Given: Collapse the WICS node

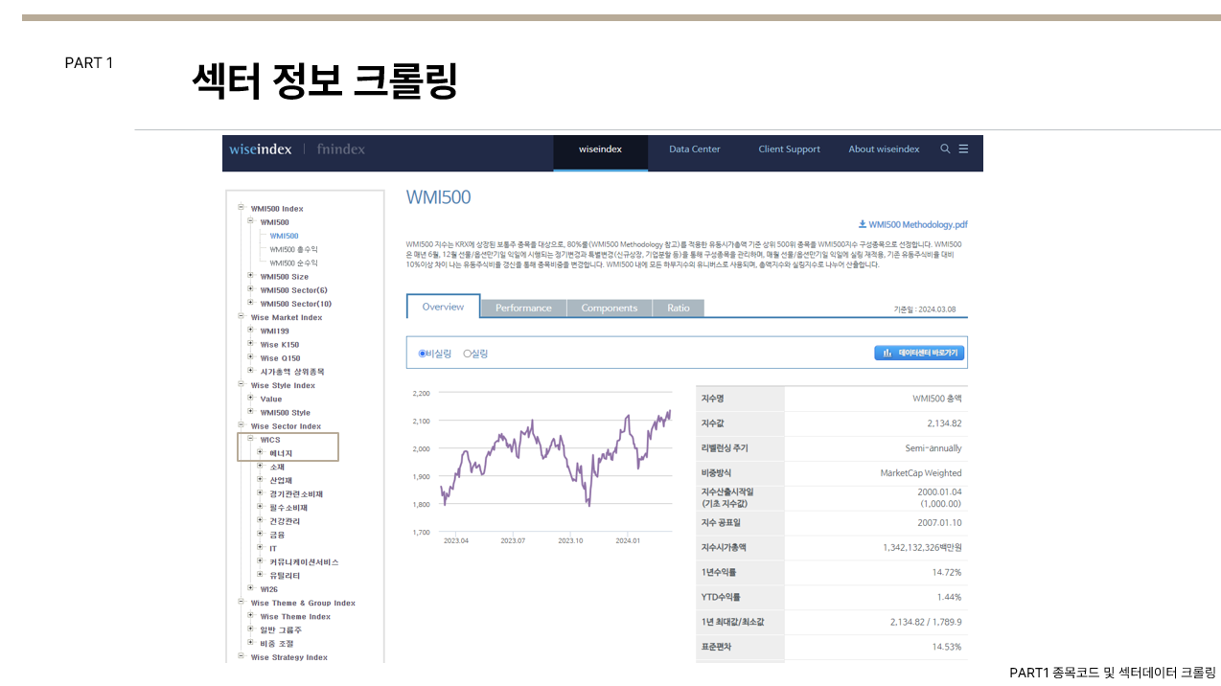Looking at the screenshot, I should coord(250,439).
